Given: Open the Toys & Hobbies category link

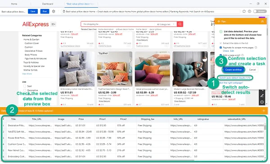Looking at the screenshot, I should (x=31, y=62).
